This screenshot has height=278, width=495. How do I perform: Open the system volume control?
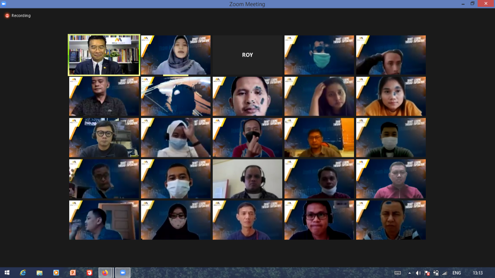pos(418,273)
